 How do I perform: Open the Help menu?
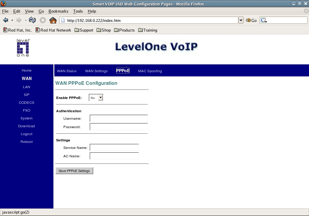(x=92, y=11)
